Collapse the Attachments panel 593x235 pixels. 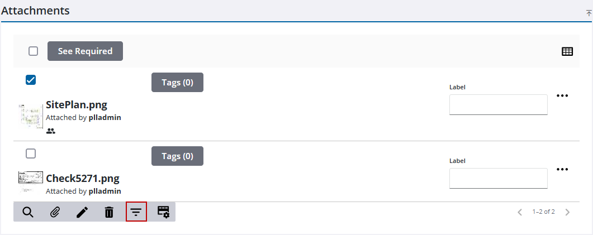[589, 12]
